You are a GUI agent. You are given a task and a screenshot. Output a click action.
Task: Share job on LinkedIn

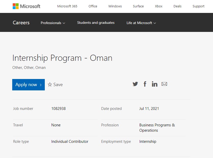[x=154, y=84]
